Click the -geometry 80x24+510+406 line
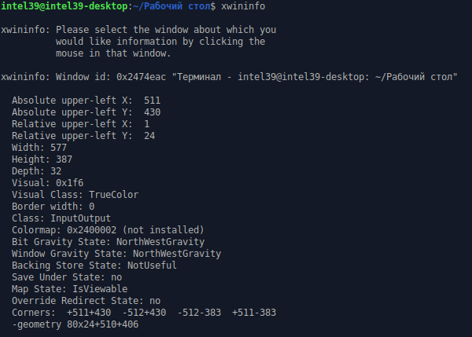This screenshot has width=472, height=337. (76, 324)
